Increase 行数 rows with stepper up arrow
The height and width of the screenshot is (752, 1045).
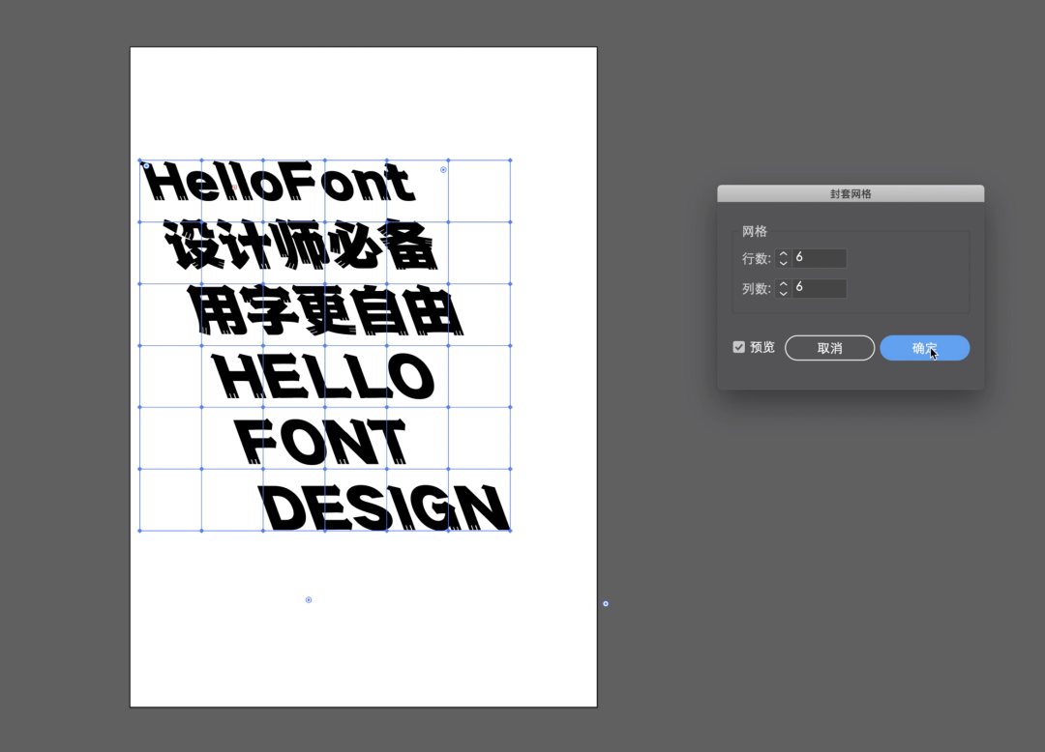pyautogui.click(x=783, y=253)
